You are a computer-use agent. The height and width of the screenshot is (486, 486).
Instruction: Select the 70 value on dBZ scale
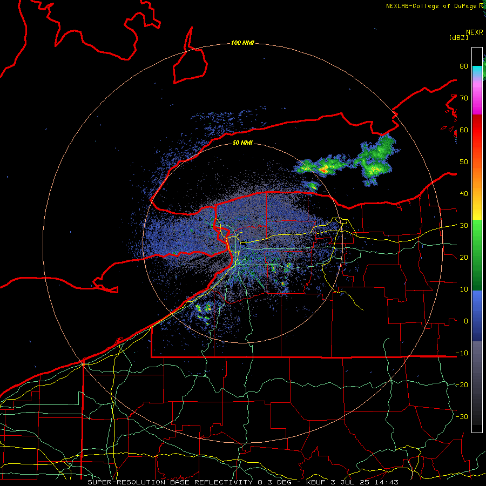point(464,98)
